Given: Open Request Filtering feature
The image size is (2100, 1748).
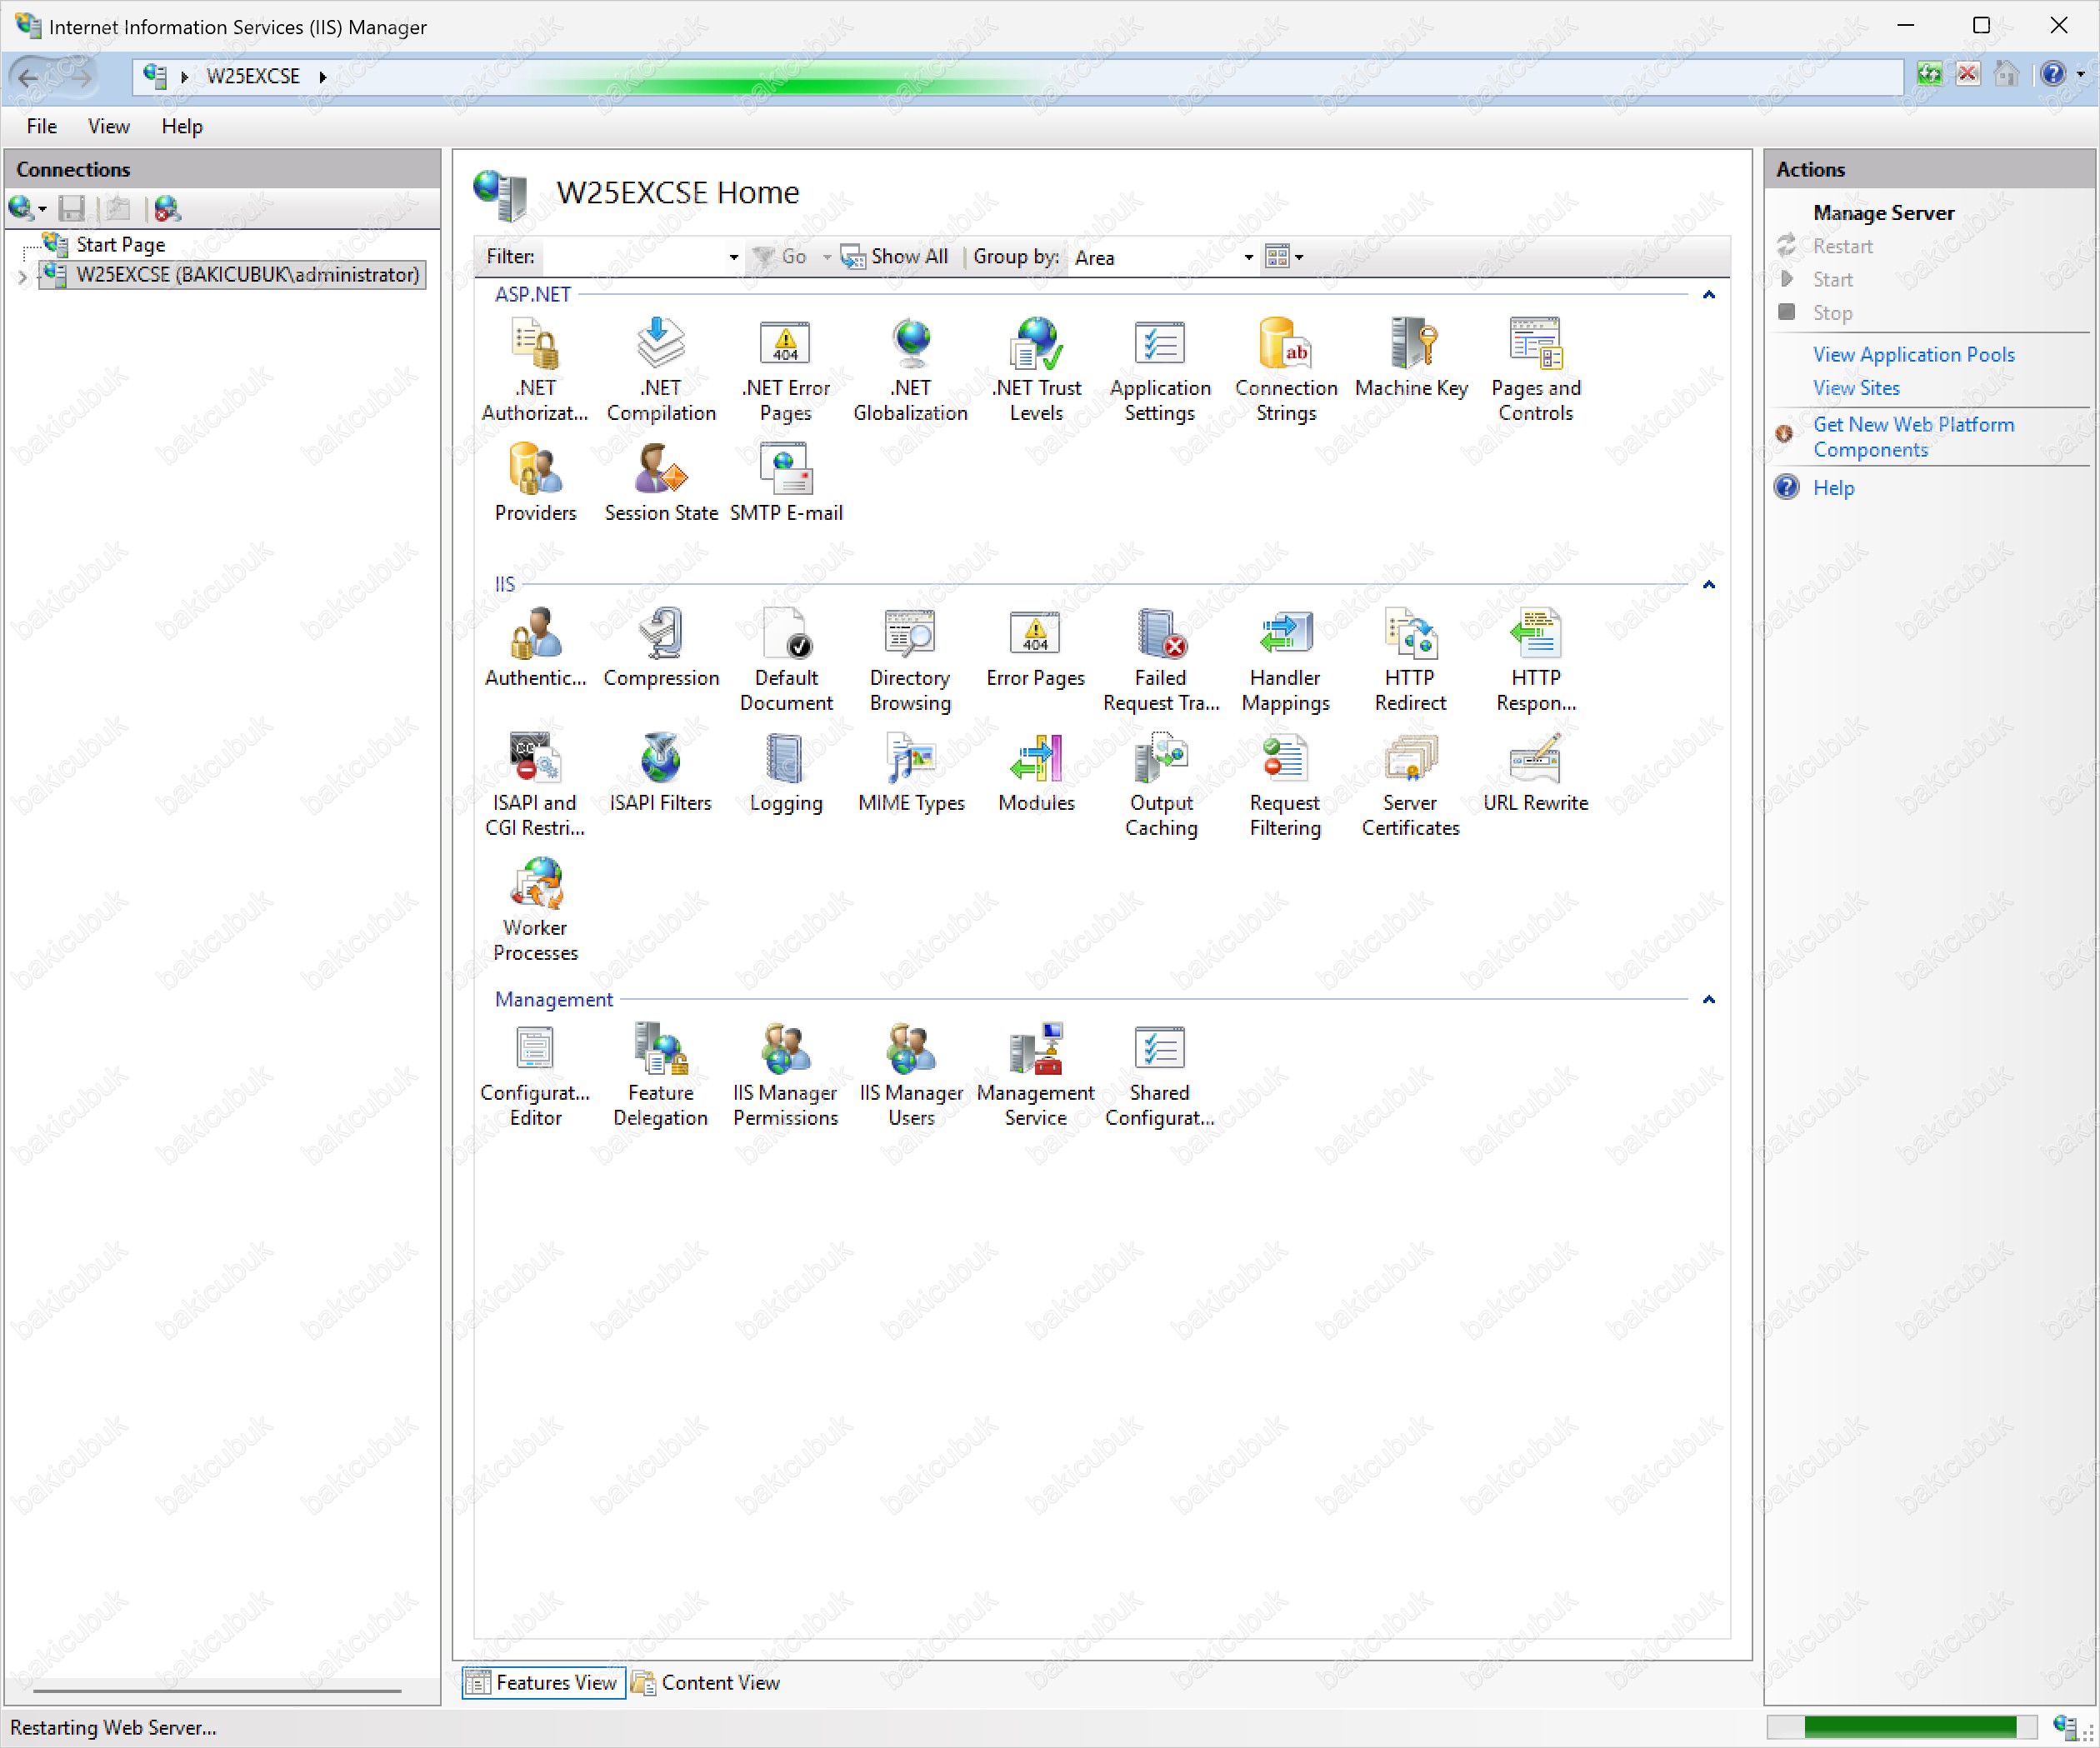Looking at the screenshot, I should click(1286, 784).
